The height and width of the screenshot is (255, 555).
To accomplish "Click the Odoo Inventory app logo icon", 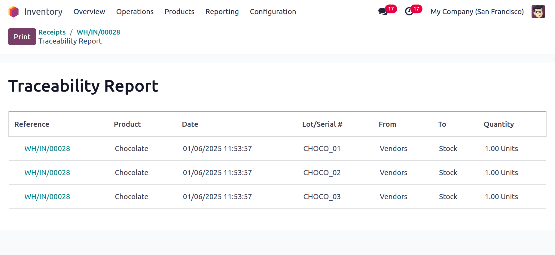I will pyautogui.click(x=14, y=12).
